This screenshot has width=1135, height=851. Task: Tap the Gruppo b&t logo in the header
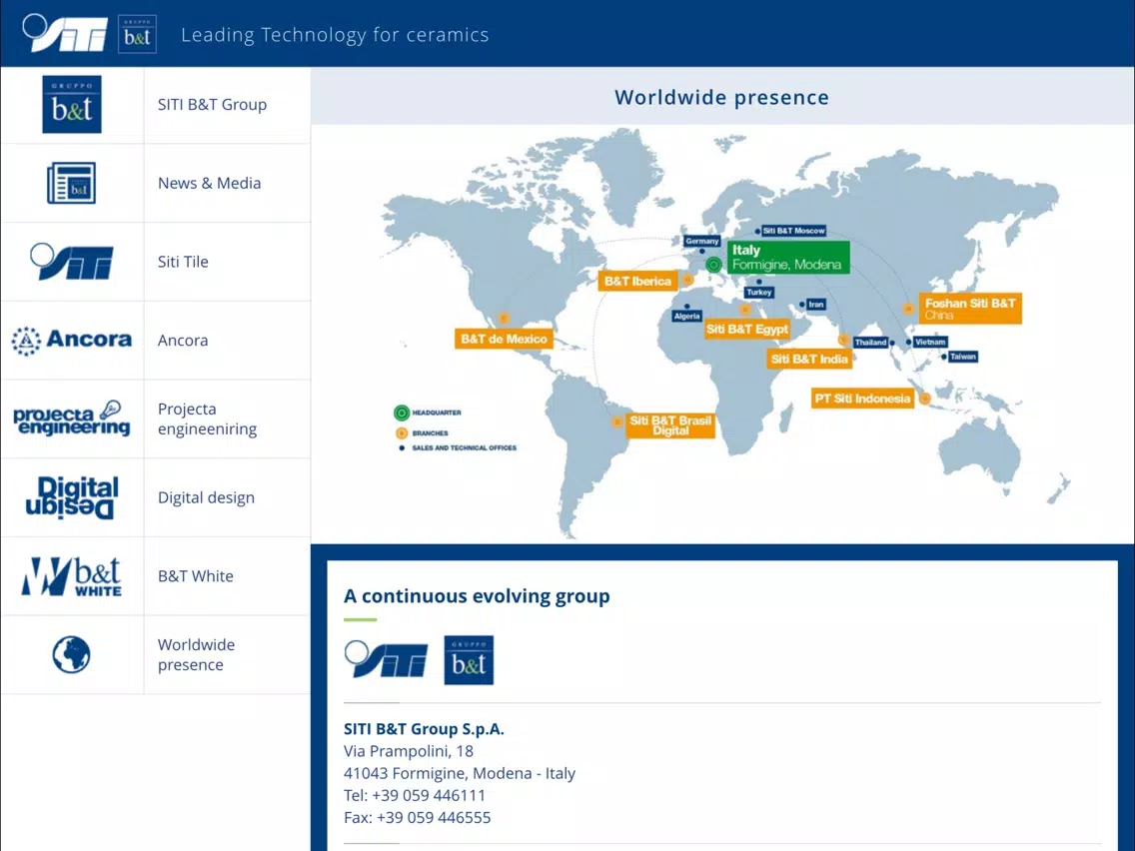click(x=137, y=34)
